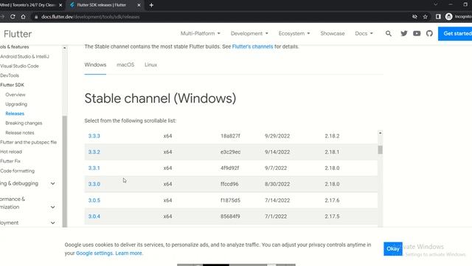472x266 pixels.
Task: Switch to the Linux tab
Action: point(150,65)
